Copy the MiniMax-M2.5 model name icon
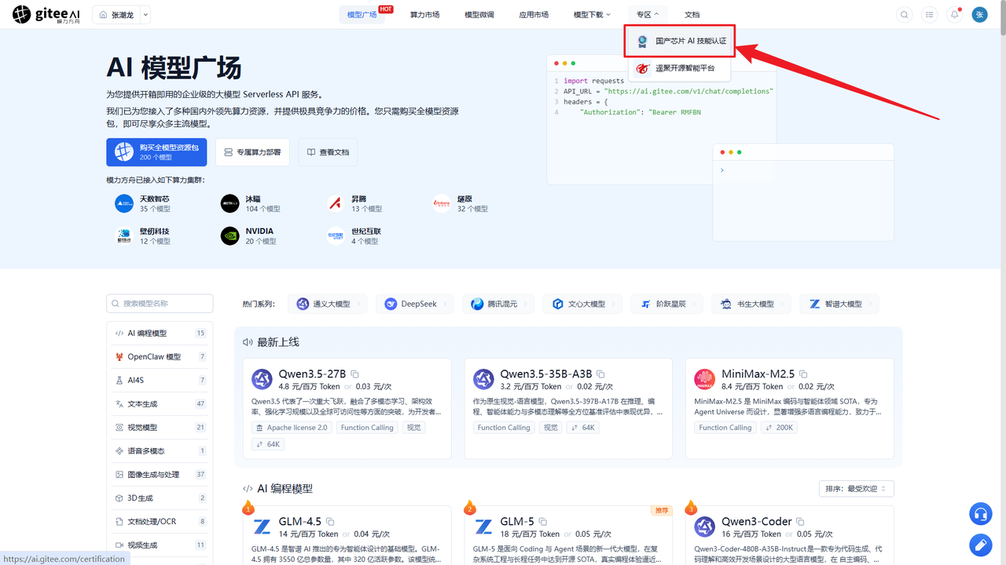The height and width of the screenshot is (565, 1006). (803, 374)
